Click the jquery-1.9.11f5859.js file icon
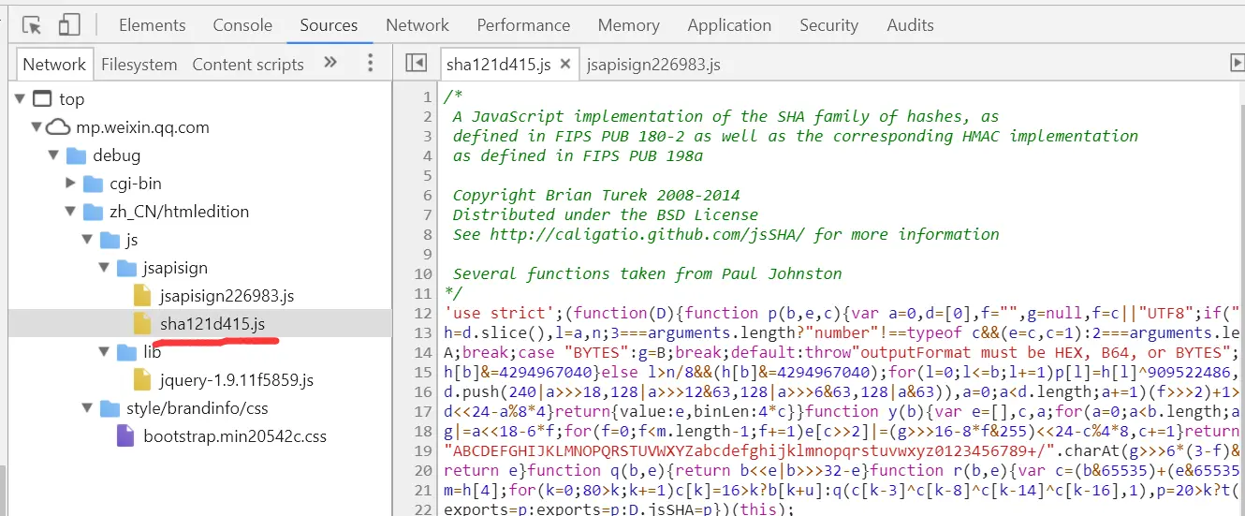This screenshot has width=1245, height=516. click(x=142, y=380)
